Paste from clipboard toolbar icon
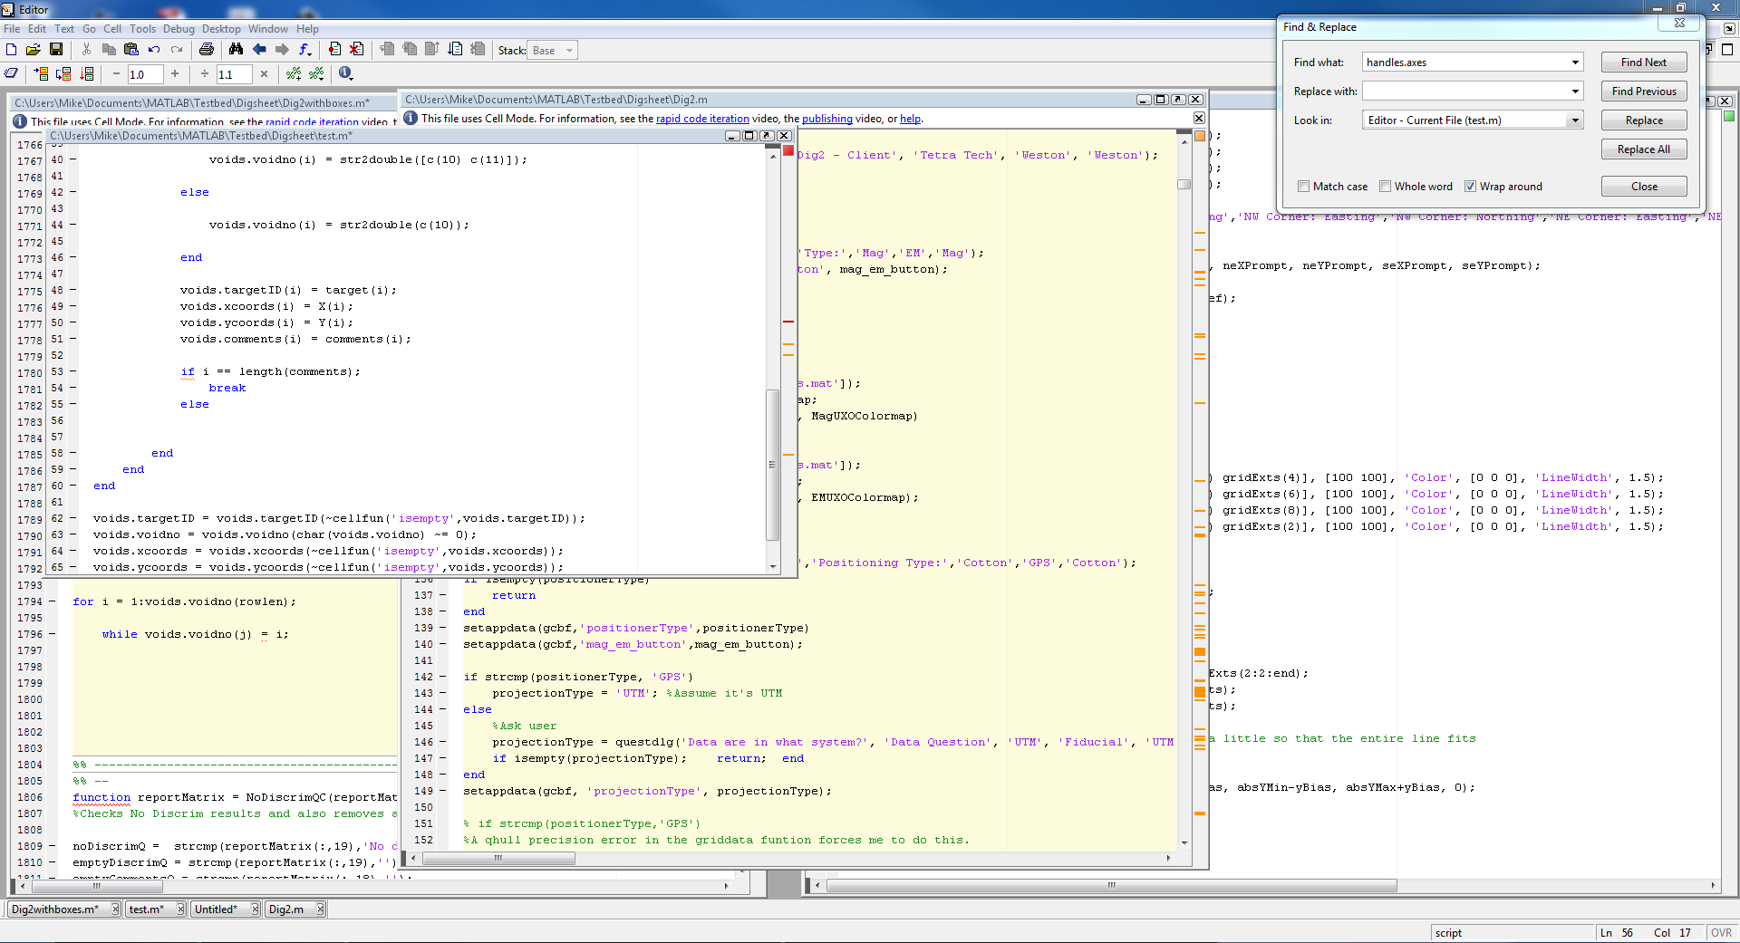The image size is (1740, 943). click(x=131, y=50)
